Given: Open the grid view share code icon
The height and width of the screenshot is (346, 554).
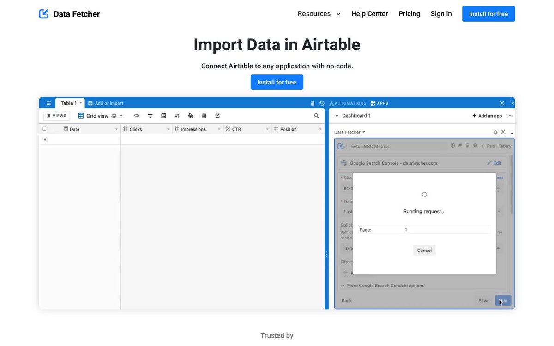Looking at the screenshot, I should tap(137, 116).
